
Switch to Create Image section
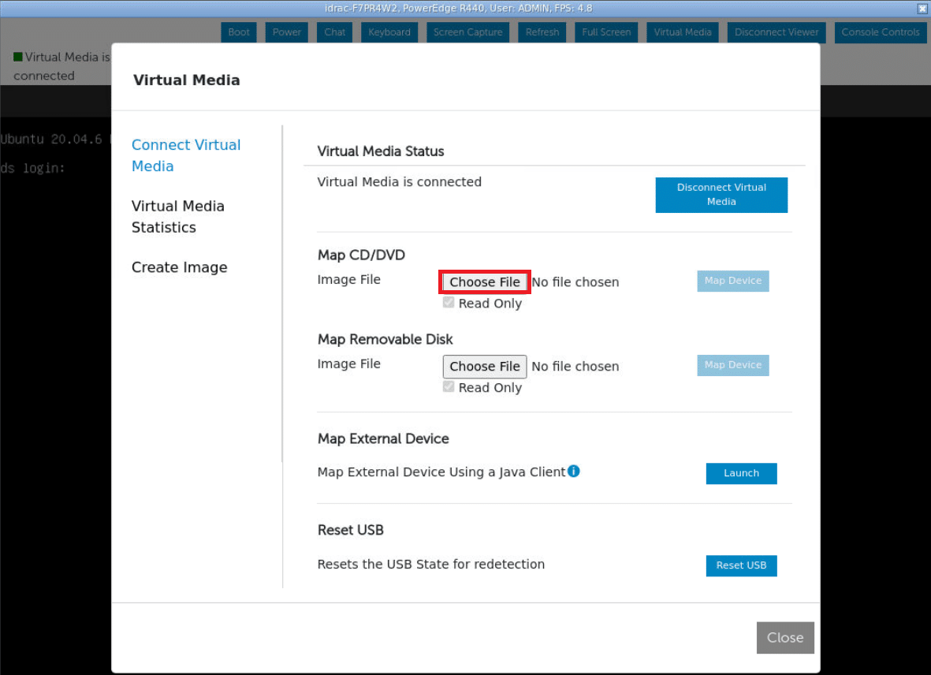click(179, 267)
